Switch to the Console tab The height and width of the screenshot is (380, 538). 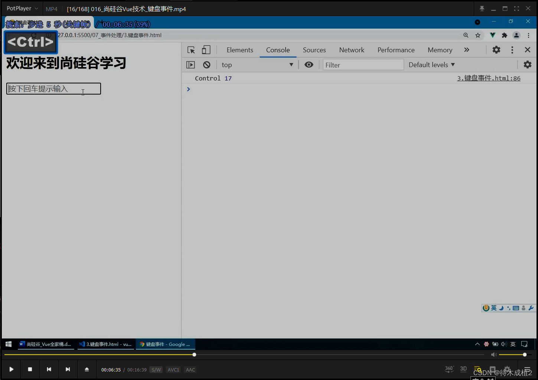click(x=278, y=50)
